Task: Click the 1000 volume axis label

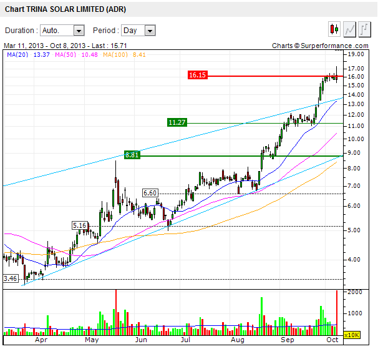Action: (x=355, y=313)
